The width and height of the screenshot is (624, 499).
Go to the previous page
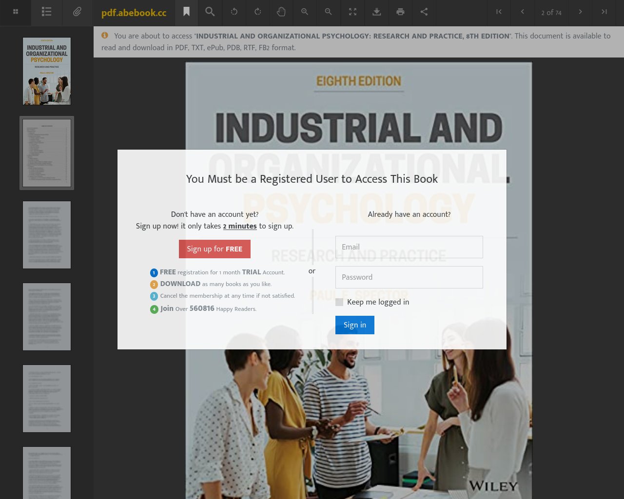(x=523, y=12)
